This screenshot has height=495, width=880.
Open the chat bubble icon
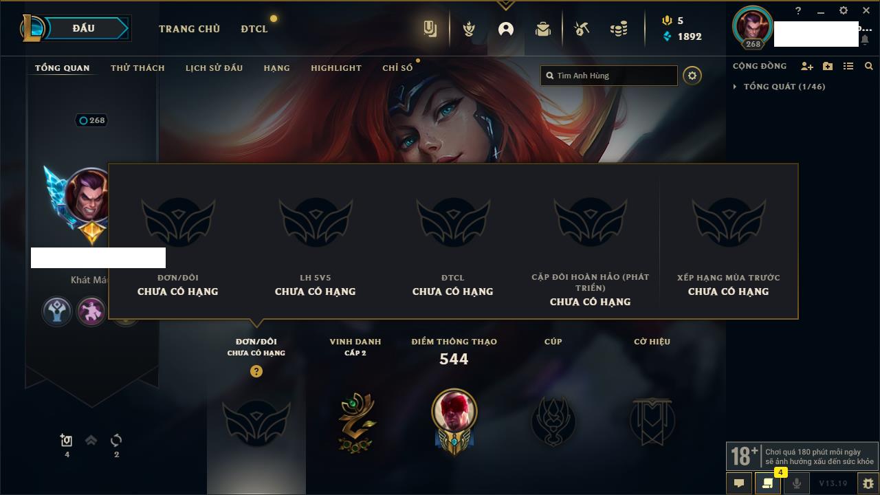(x=739, y=483)
